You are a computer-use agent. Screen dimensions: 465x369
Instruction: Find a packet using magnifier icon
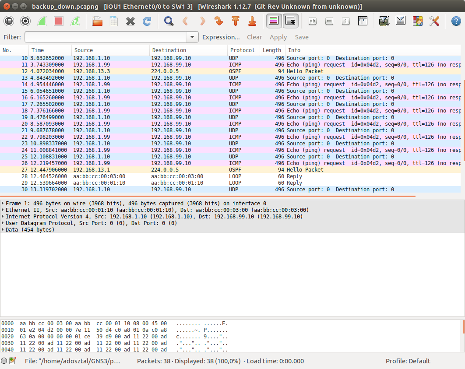point(169,21)
